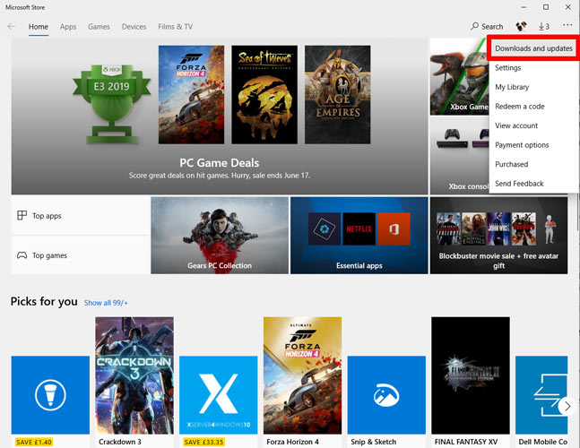The image size is (580, 448).
Task: Click the E3 2019 trophy badge
Action: (112, 104)
